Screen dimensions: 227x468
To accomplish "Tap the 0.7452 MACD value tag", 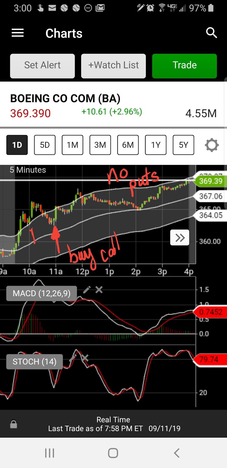I will pyautogui.click(x=210, y=312).
